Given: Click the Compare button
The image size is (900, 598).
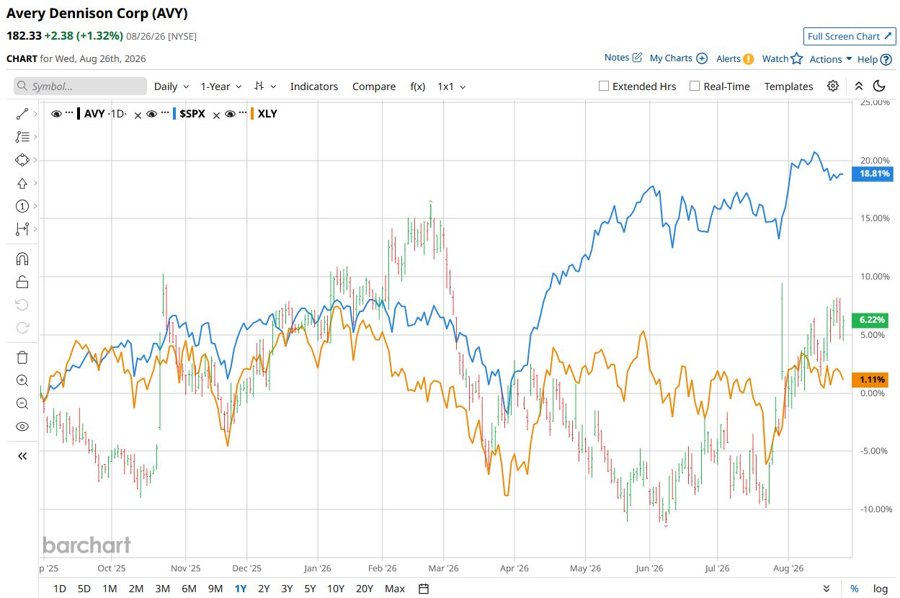Looking at the screenshot, I should (374, 86).
